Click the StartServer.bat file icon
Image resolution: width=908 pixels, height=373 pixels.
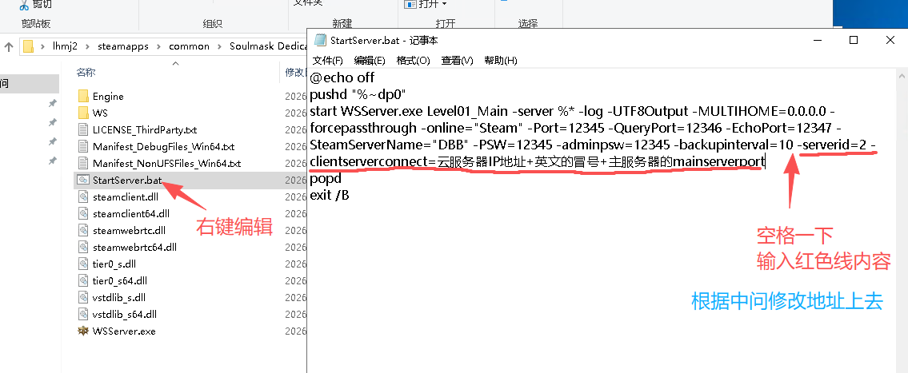[x=83, y=180]
